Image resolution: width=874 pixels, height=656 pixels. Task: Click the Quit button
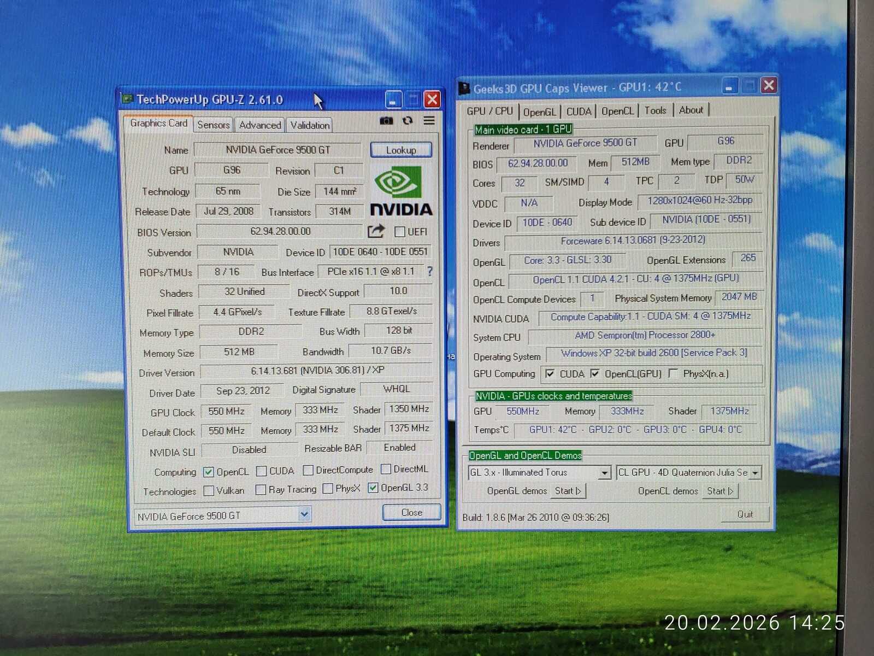pos(745,514)
